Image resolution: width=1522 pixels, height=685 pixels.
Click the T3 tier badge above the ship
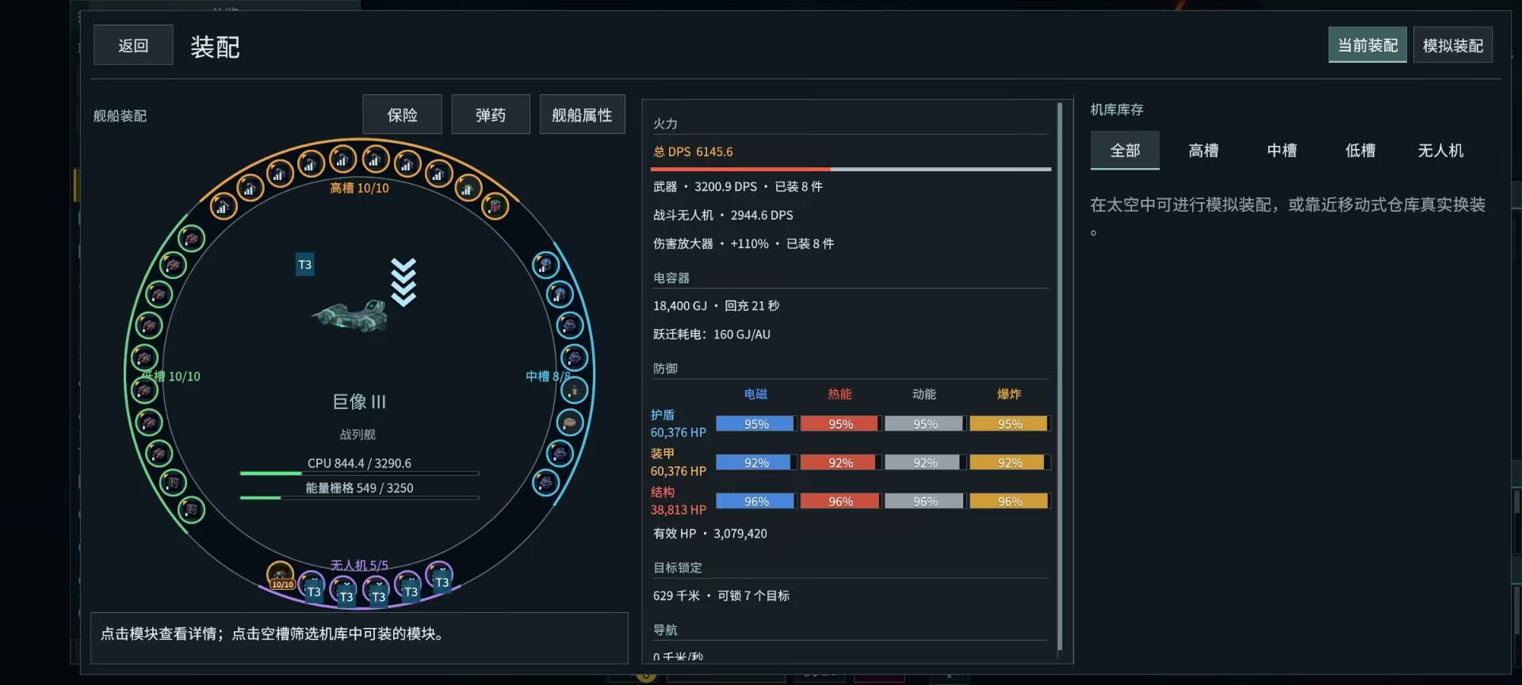point(305,265)
